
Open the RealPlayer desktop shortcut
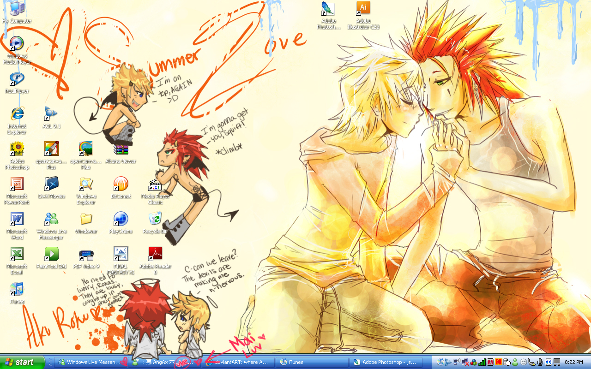(x=17, y=82)
